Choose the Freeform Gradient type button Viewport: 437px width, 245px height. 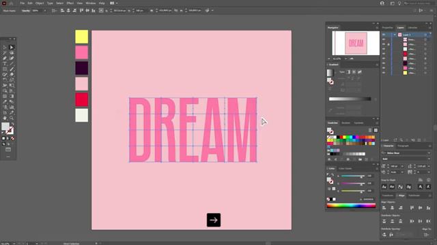(360, 72)
